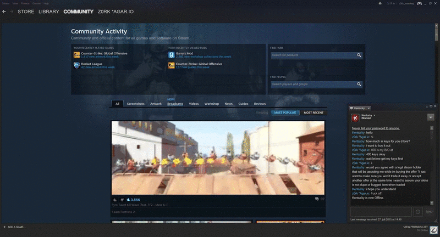This screenshot has width=440, height=237.
Task: Click the Find People search magnifier icon
Action: tap(359, 84)
